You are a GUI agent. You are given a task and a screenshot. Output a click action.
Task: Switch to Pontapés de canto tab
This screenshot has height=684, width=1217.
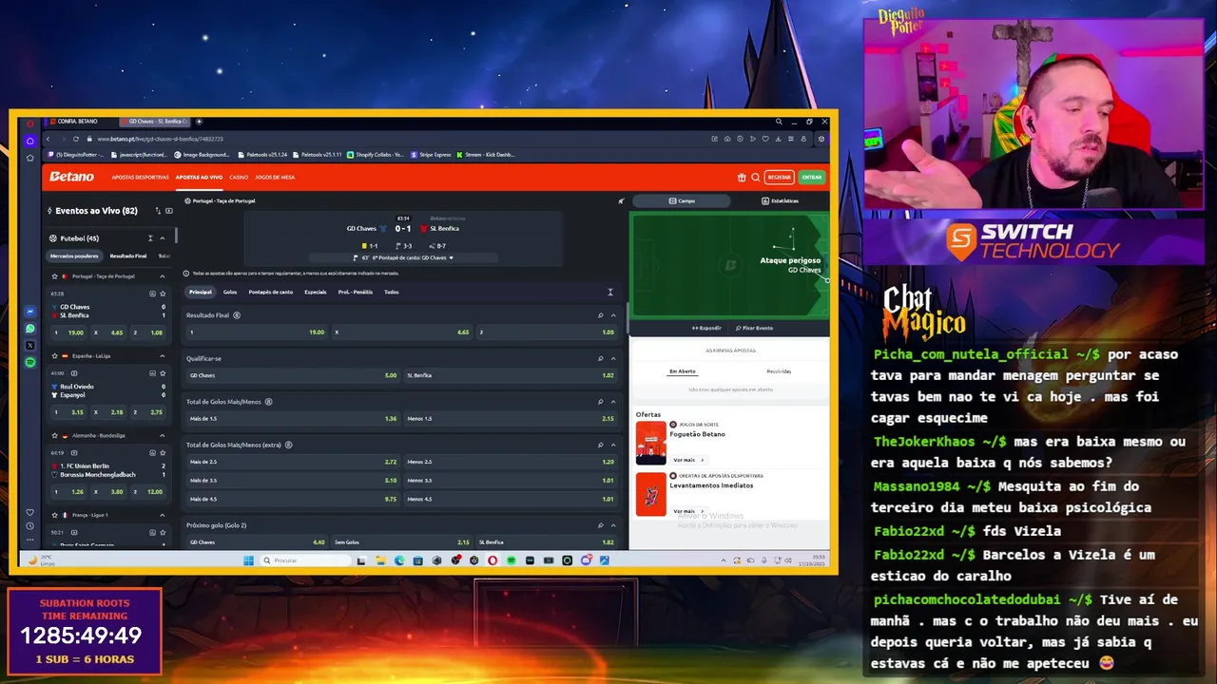(x=271, y=293)
